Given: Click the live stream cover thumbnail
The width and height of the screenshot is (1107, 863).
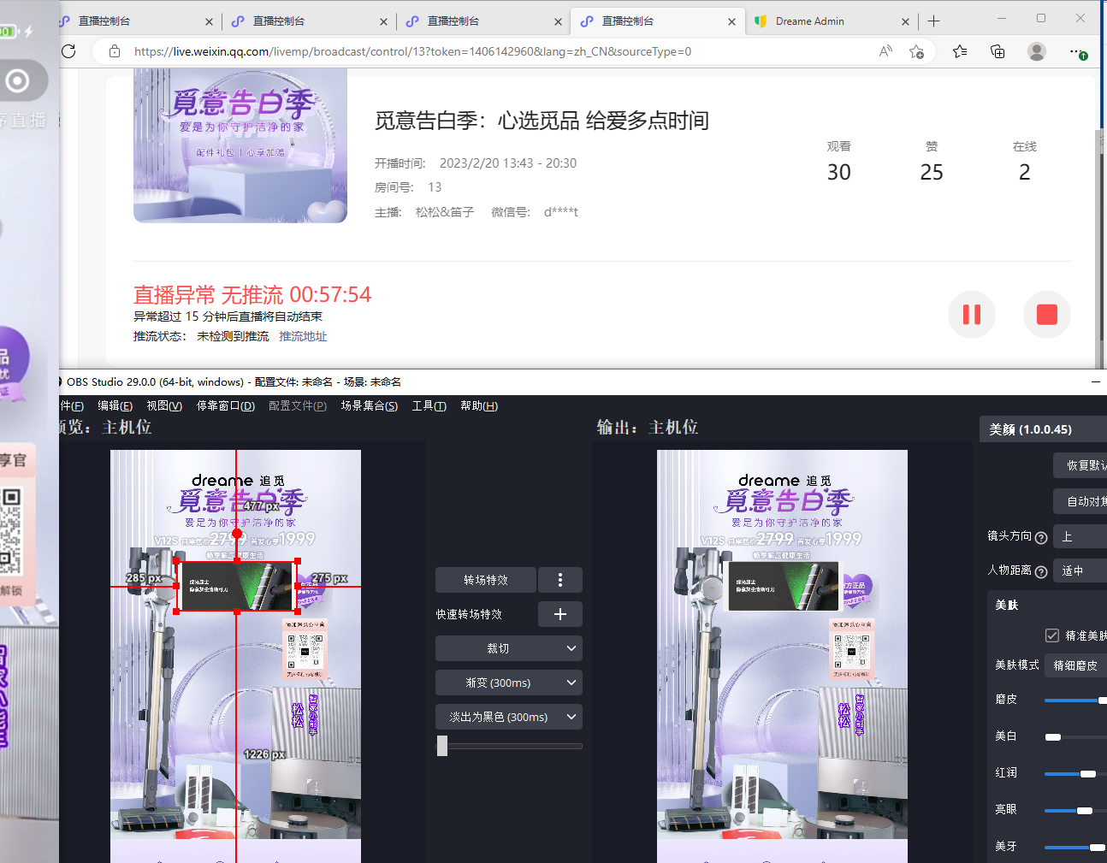Looking at the screenshot, I should coord(240,146).
